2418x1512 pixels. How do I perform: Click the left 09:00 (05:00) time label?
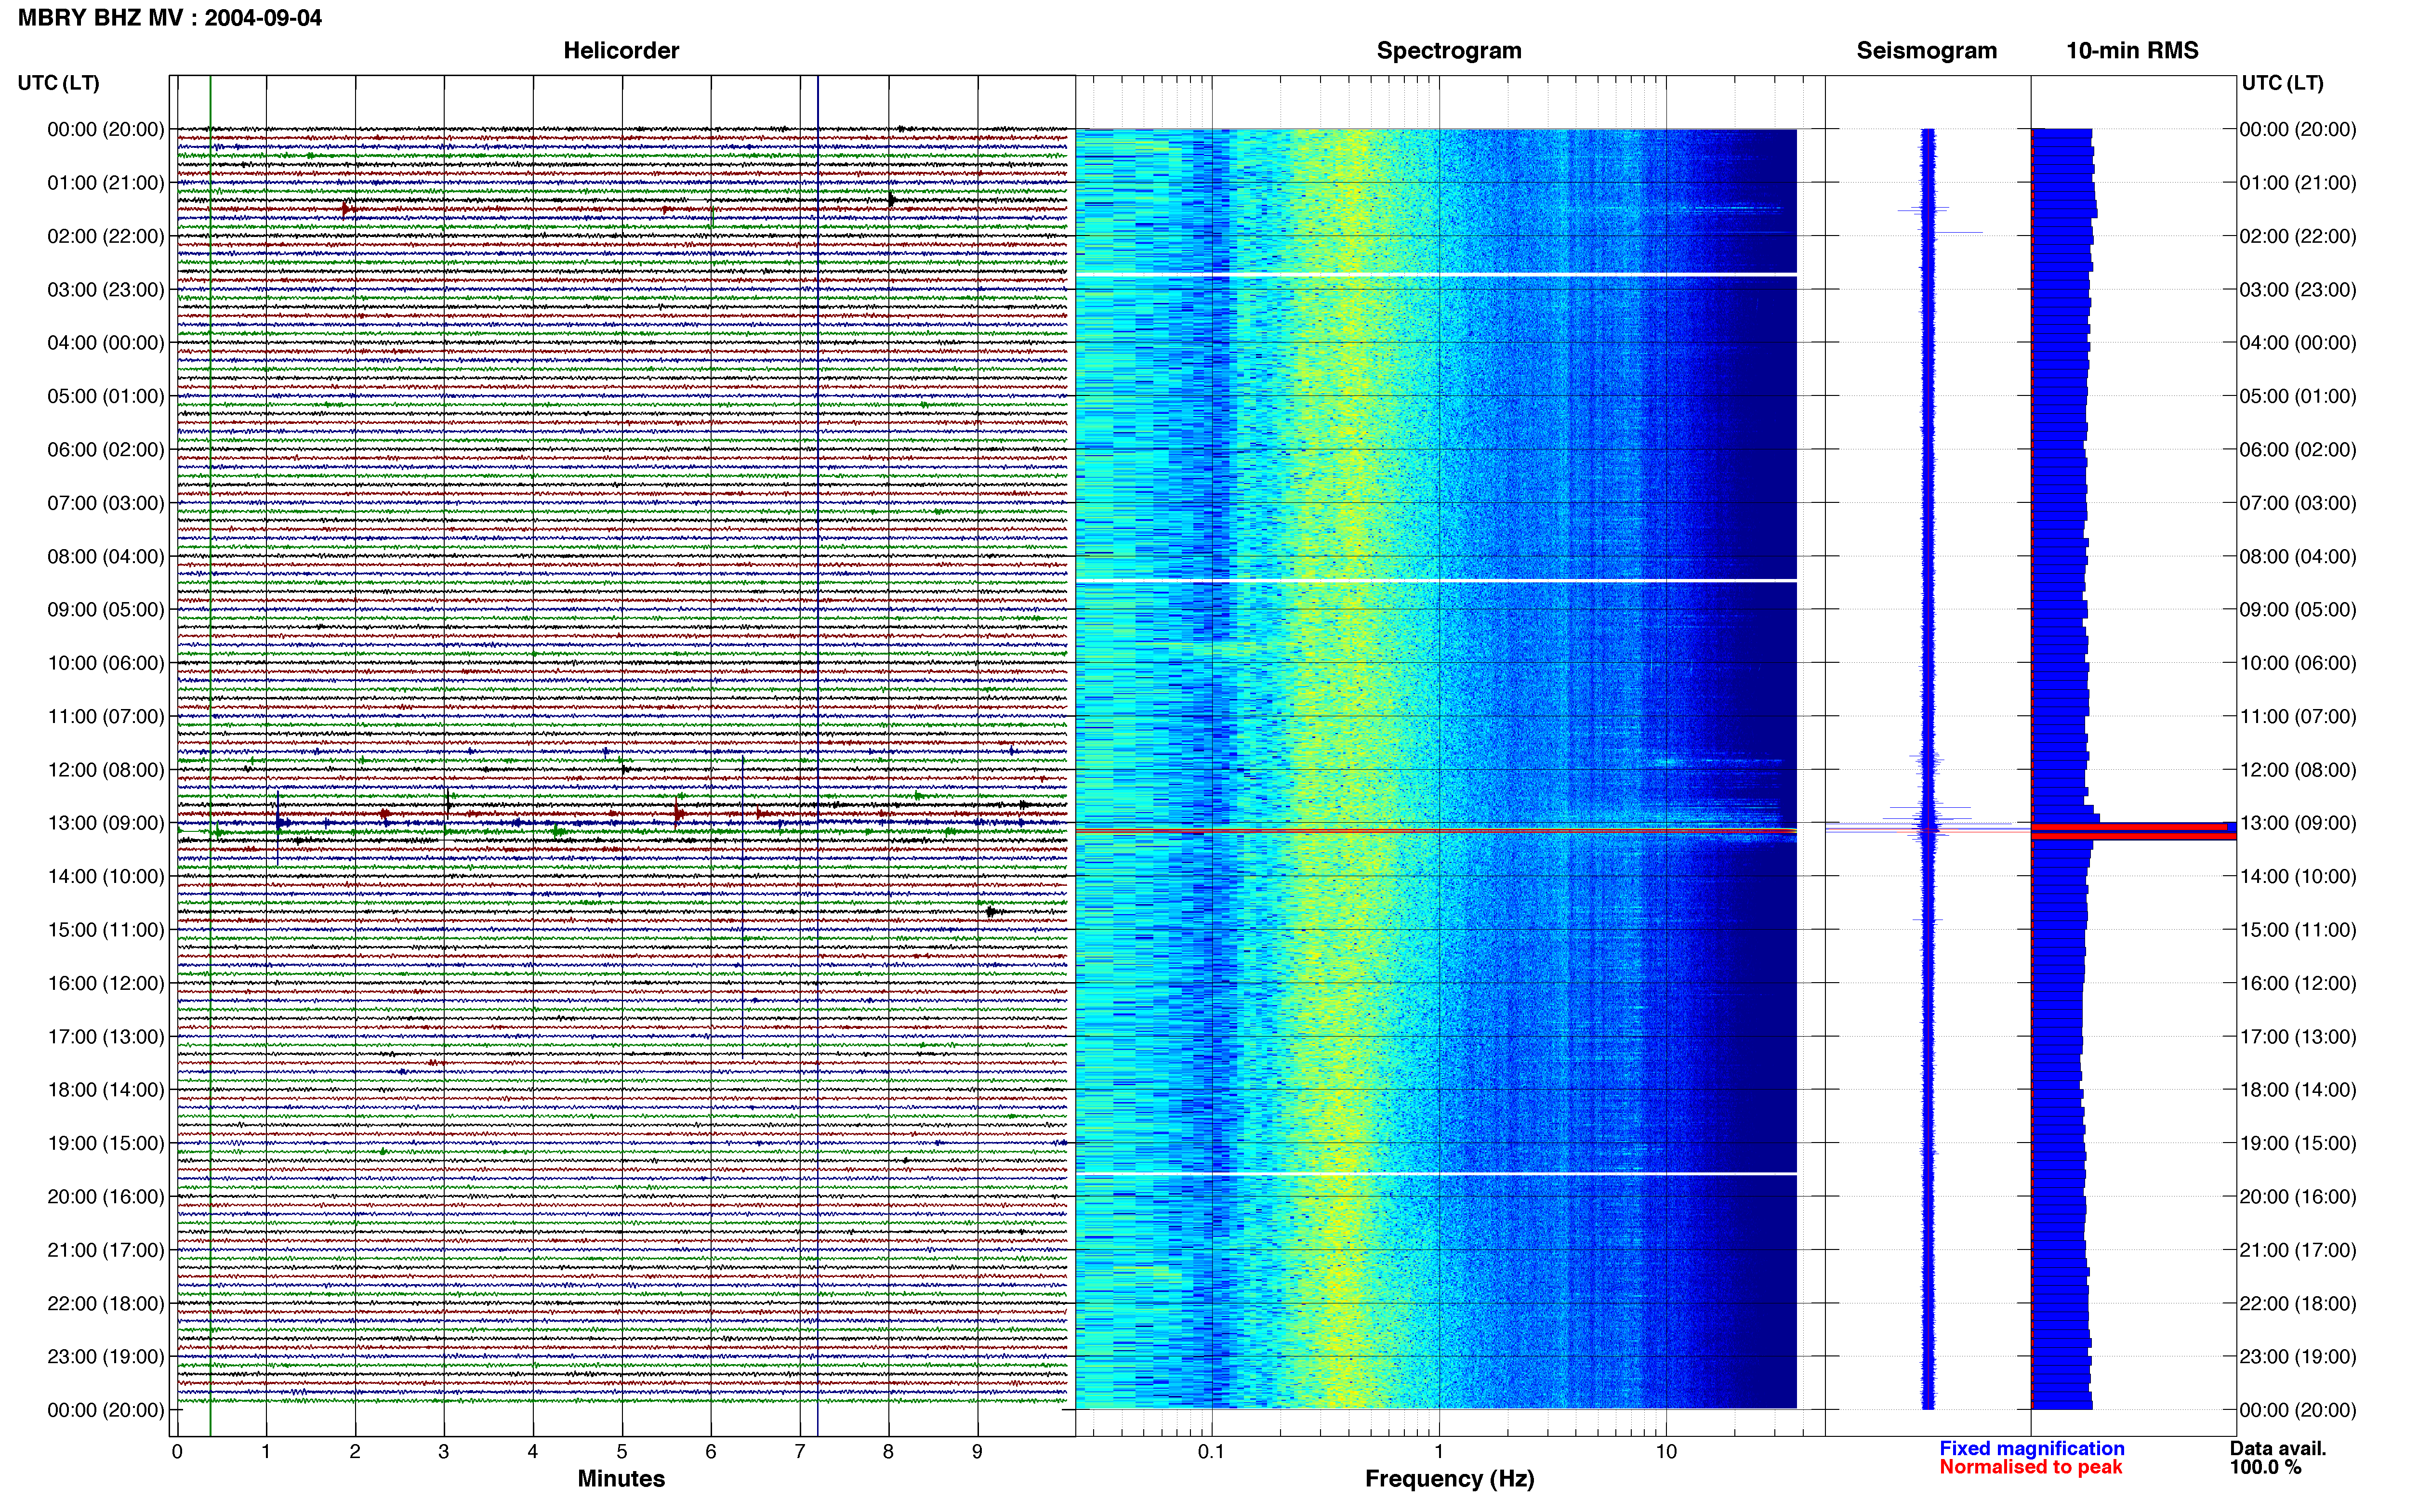pyautogui.click(x=106, y=610)
